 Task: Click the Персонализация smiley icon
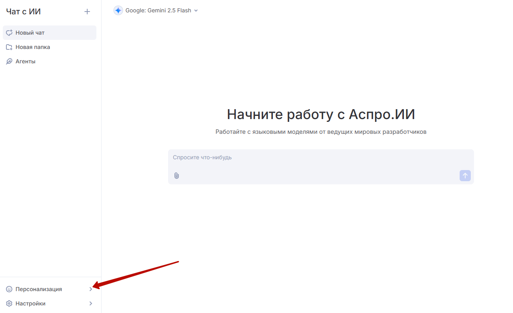[x=9, y=289]
